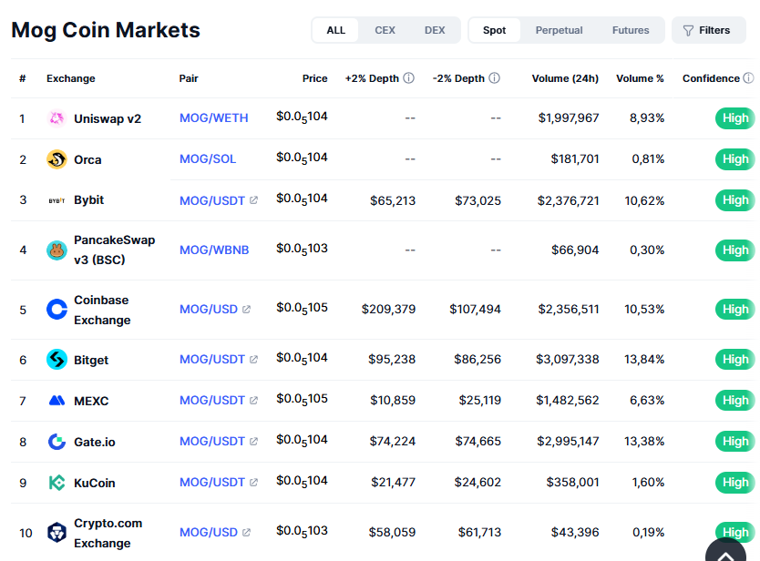The height and width of the screenshot is (561, 760).
Task: Open the external link icon on Bybit's MOG/USDT pair
Action: 253,200
